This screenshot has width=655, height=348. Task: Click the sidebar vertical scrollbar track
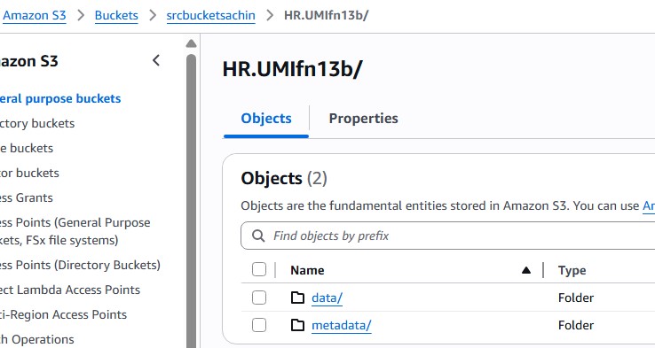(192, 200)
